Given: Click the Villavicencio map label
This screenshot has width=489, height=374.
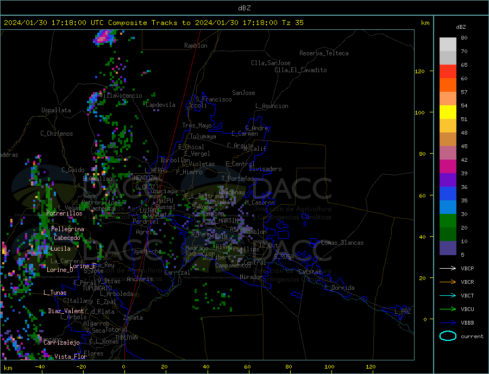Looking at the screenshot, I should [x=121, y=96].
